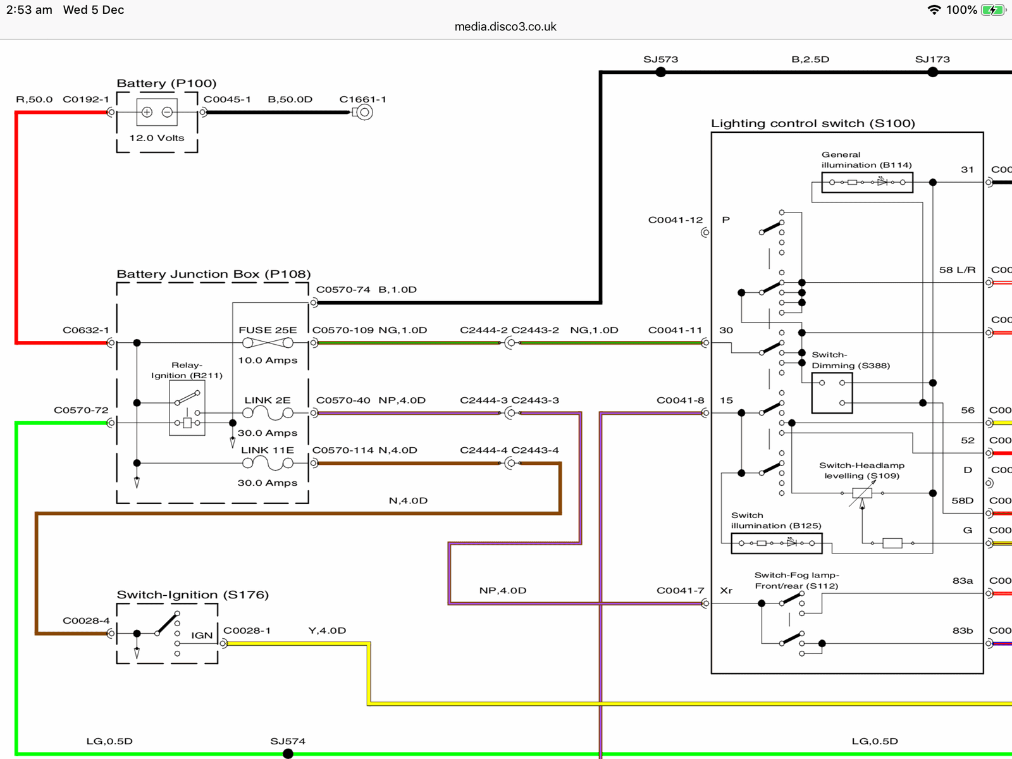Click the C0570-114 connector label
Image resolution: width=1012 pixels, height=759 pixels.
pyautogui.click(x=343, y=450)
